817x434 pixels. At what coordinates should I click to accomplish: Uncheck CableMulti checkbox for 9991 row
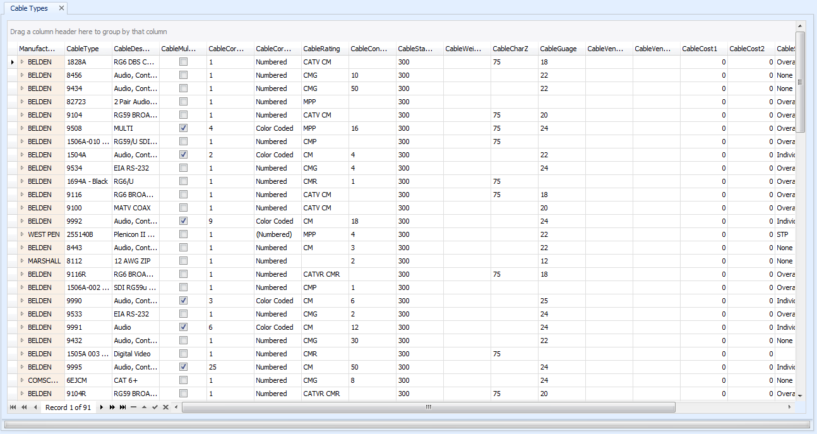point(183,327)
